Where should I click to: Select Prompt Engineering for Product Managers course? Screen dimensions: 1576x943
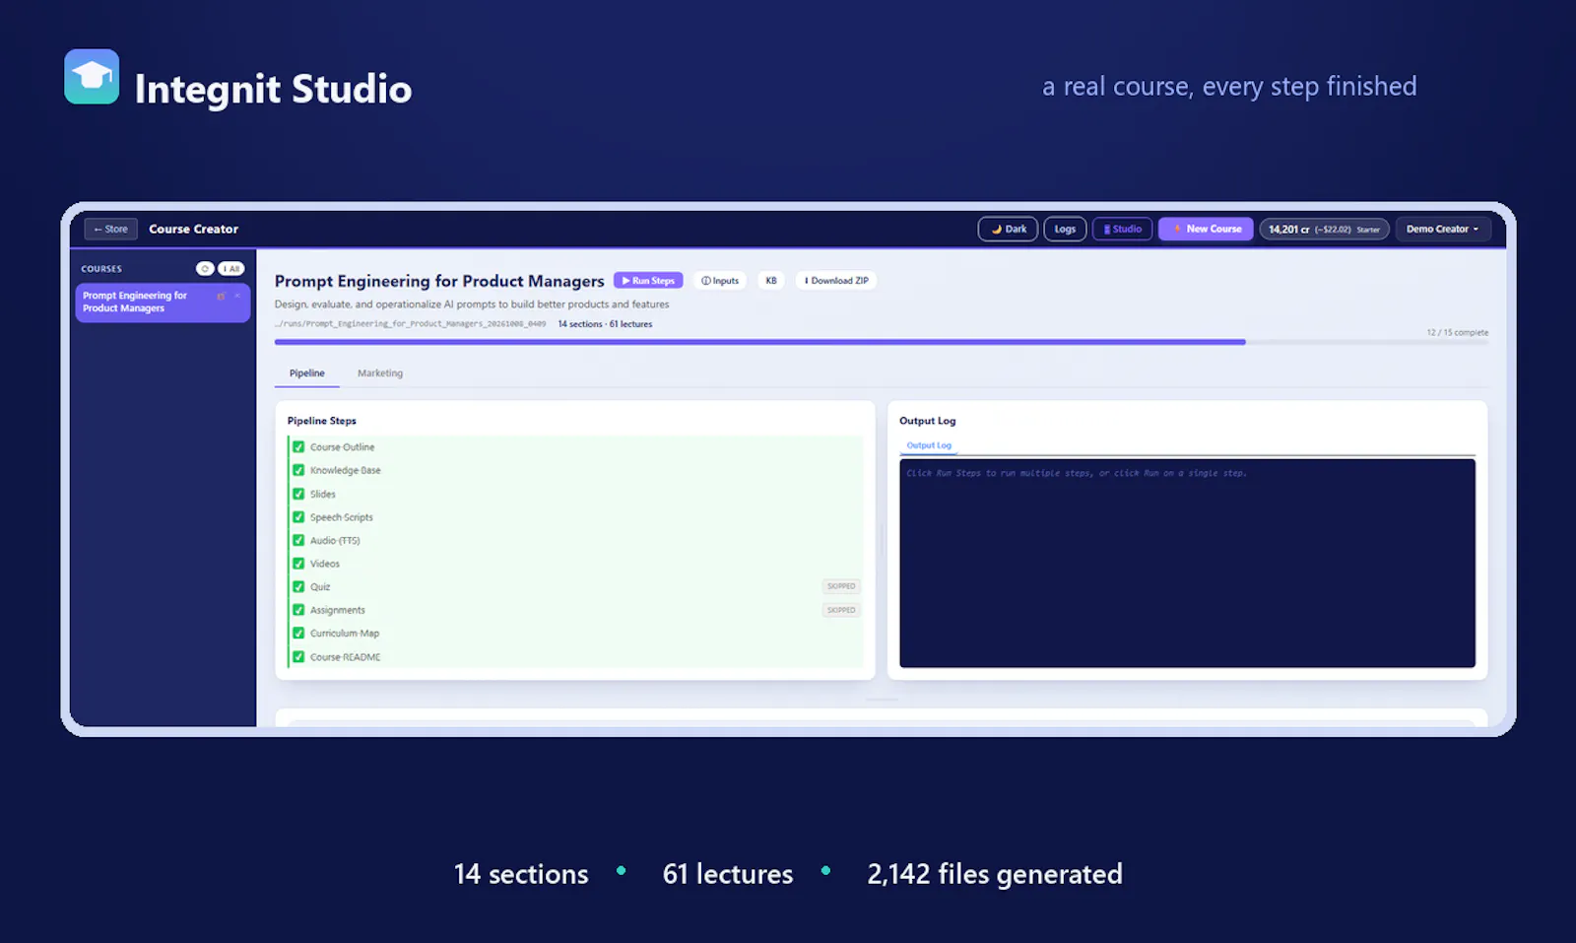pyautogui.click(x=163, y=303)
